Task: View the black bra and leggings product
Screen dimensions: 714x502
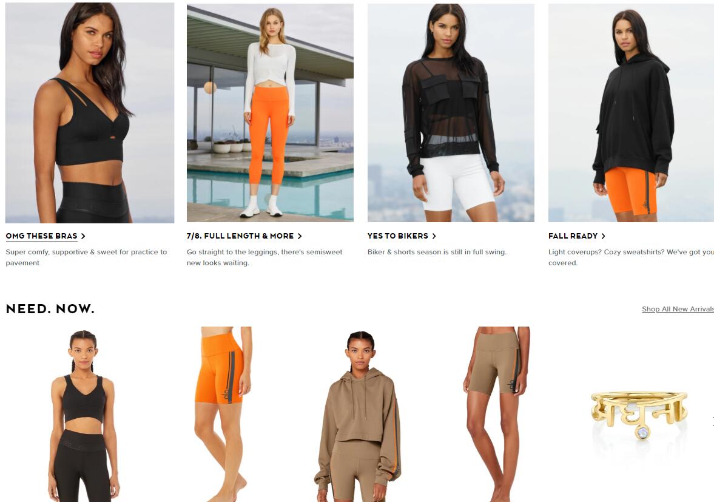Action: click(x=84, y=415)
